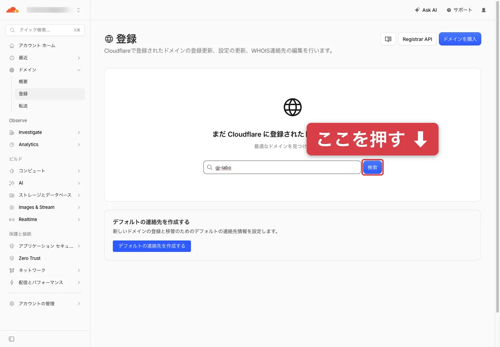Click the Images & Stream play icon
This screenshot has width=500, height=347.
click(x=12, y=208)
